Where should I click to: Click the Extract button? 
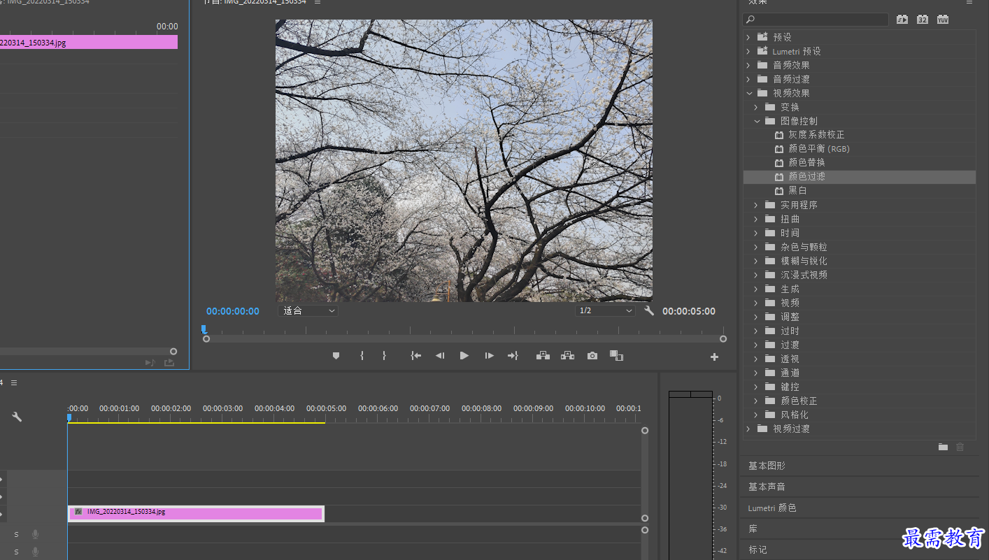[x=567, y=356]
